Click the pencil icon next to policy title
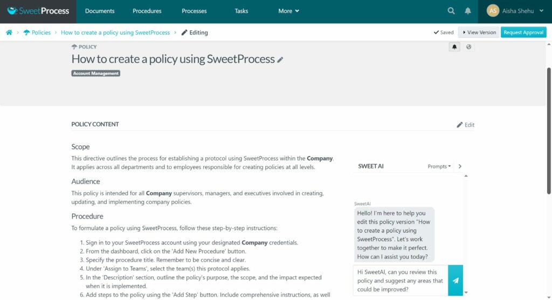The width and height of the screenshot is (552, 300). point(280,60)
